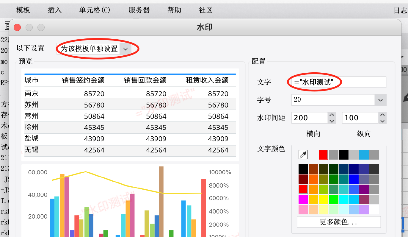Click the 常州 row label
The width and height of the screenshot is (408, 237).
pyautogui.click(x=32, y=116)
